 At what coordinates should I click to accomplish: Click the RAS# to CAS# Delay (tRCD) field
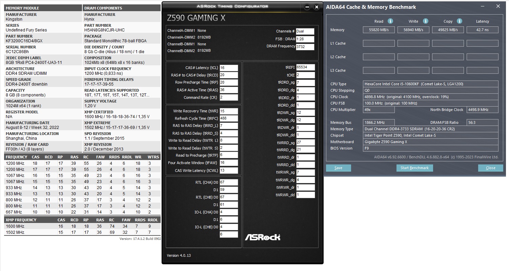[x=229, y=75]
